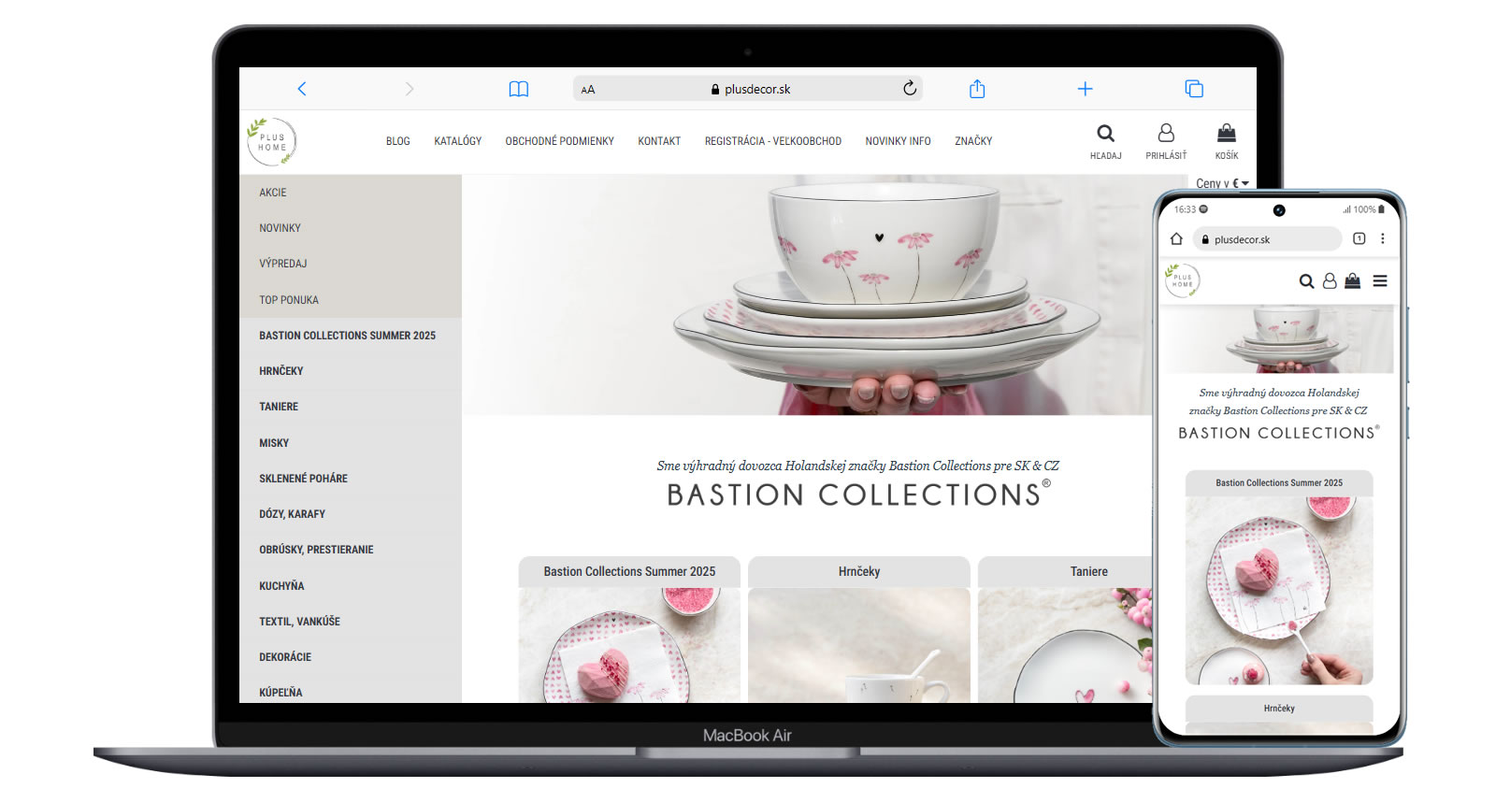This screenshot has width=1496, height=803.
Task: Show tab overview in laptop browser
Action: [1194, 89]
